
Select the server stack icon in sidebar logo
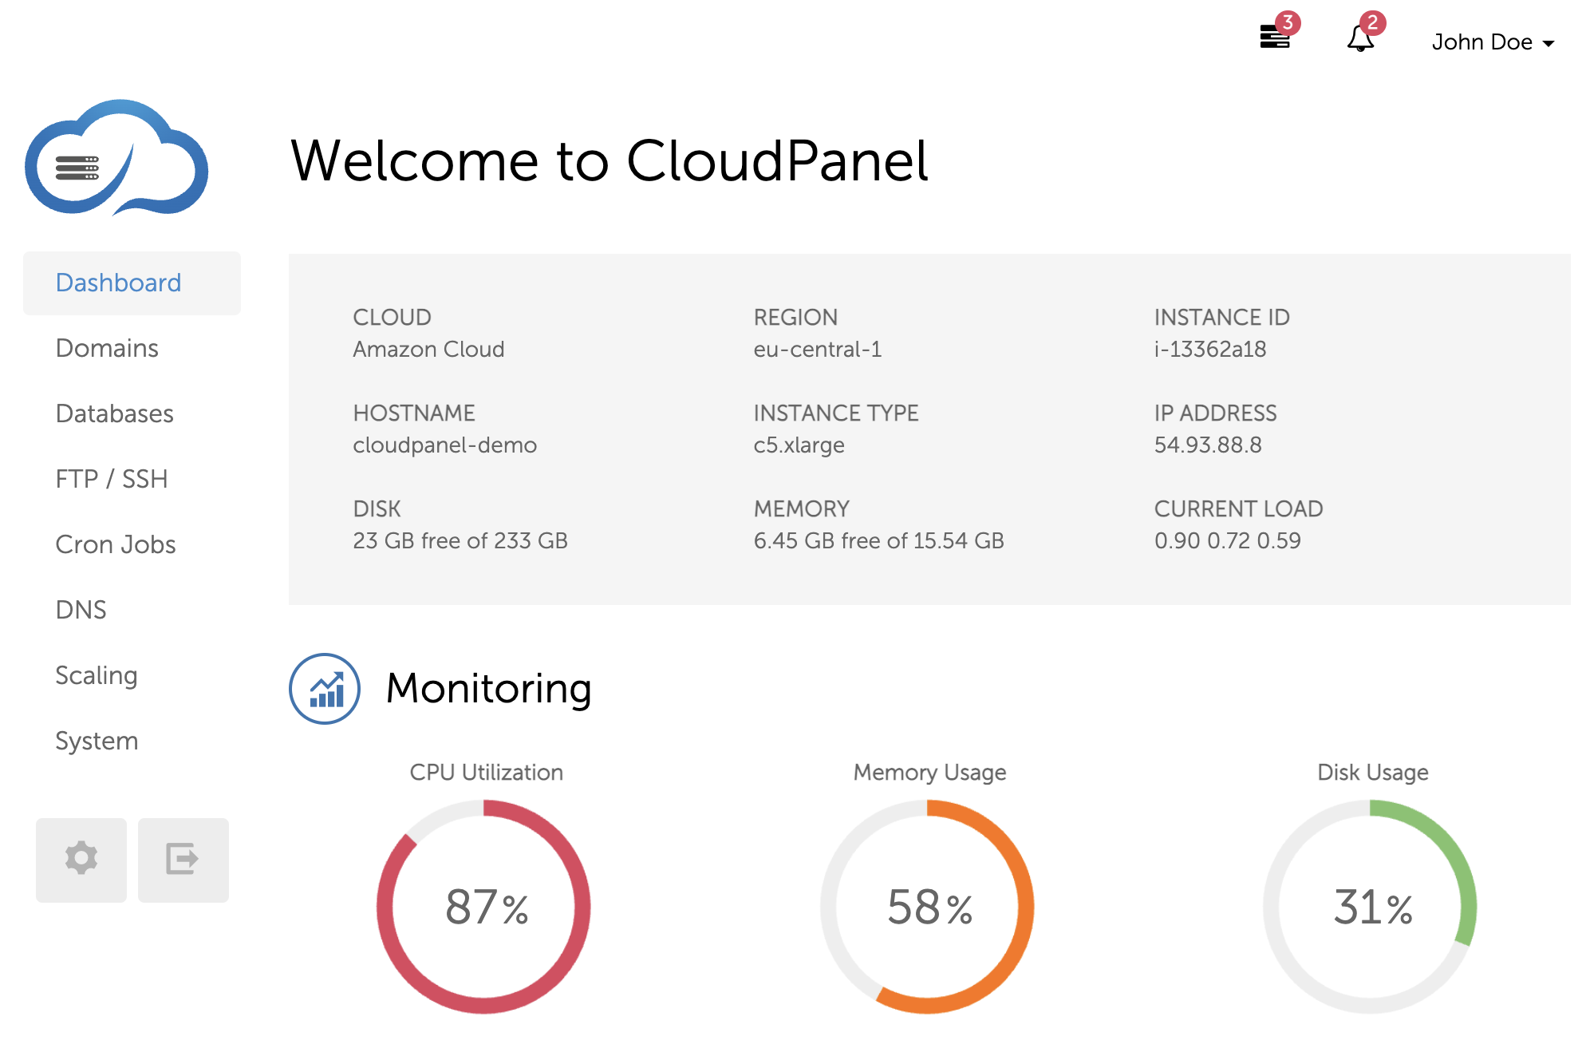tap(76, 168)
